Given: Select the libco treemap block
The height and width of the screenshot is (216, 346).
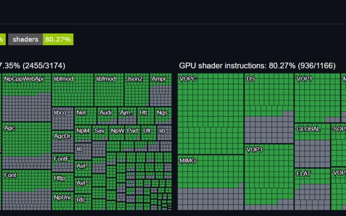Looking at the screenshot, I should 62,119.
